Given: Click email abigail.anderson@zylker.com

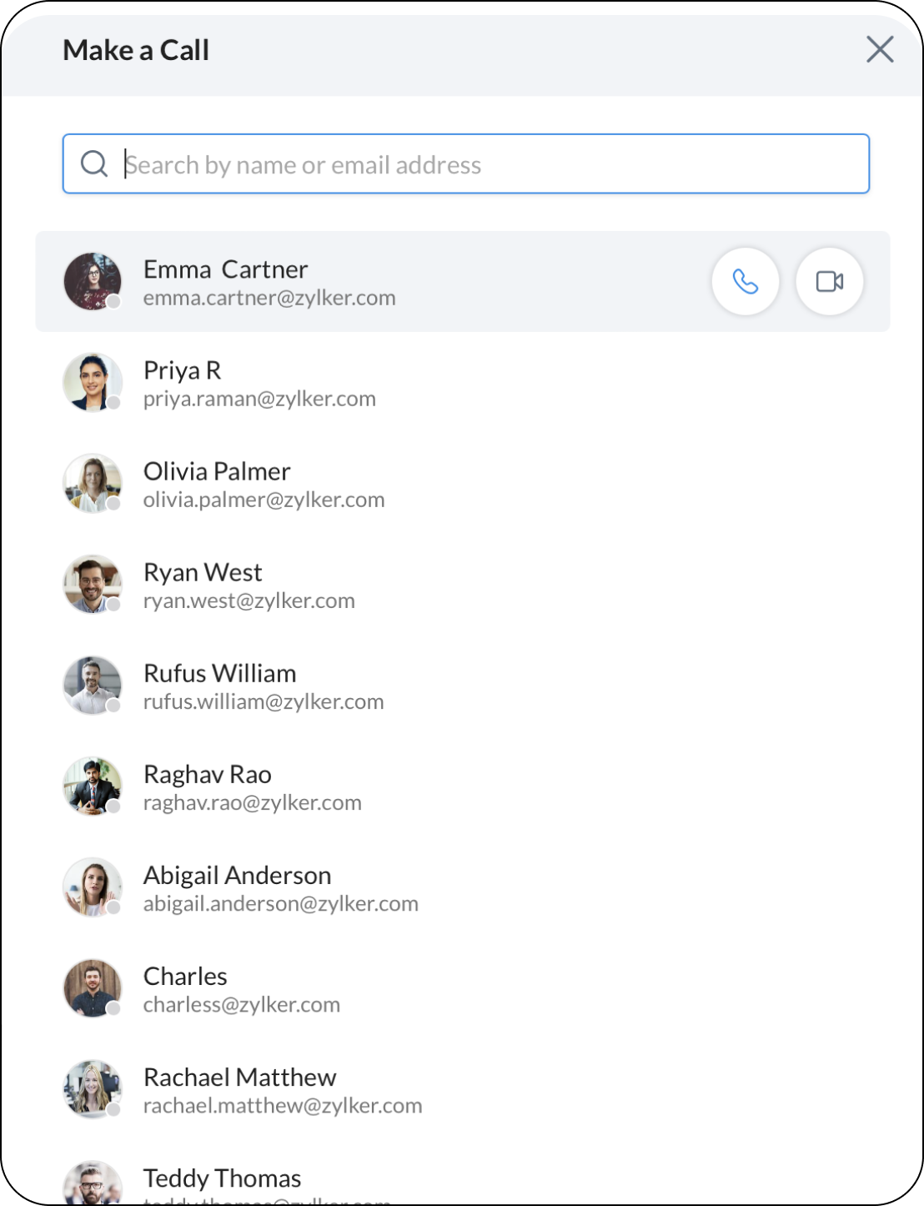Looking at the screenshot, I should (x=280, y=904).
